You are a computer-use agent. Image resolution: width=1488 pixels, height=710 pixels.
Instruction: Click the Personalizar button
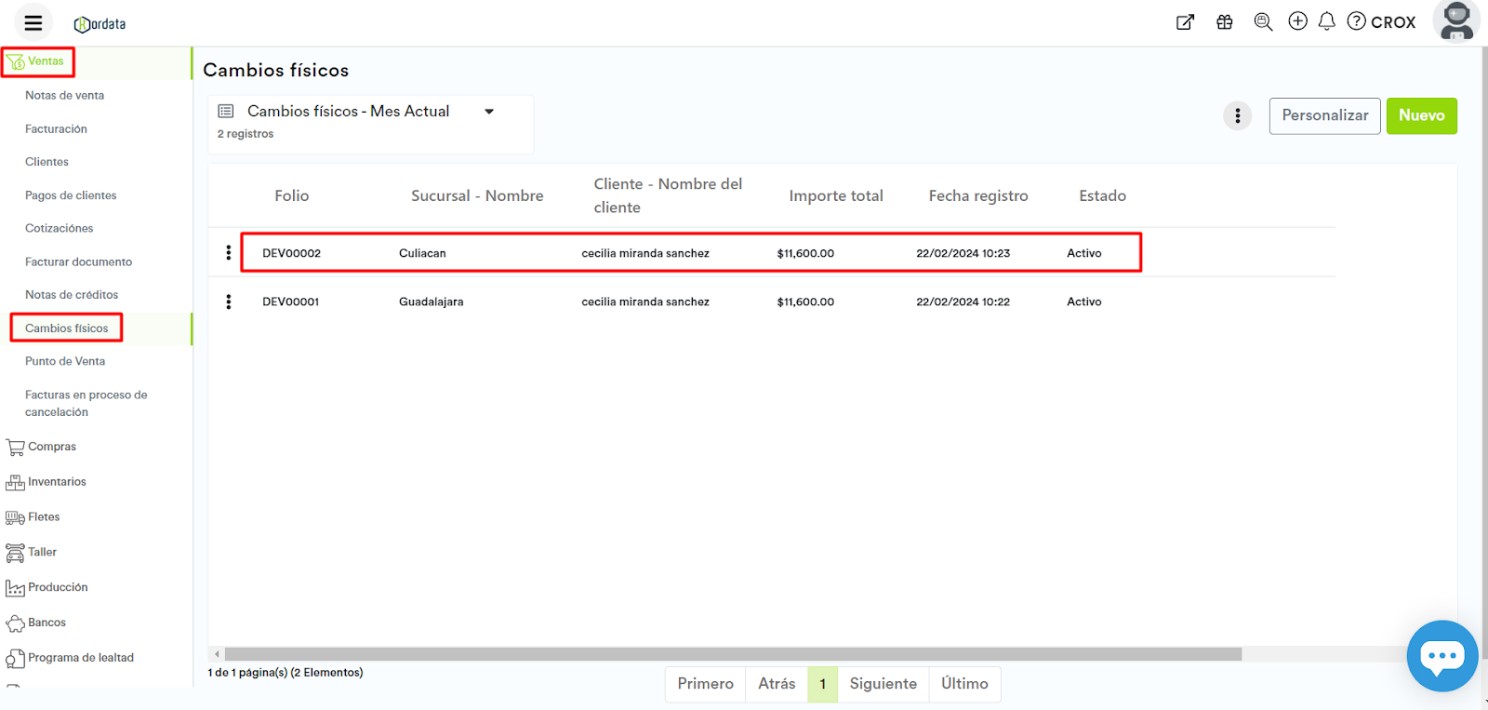[x=1324, y=116]
